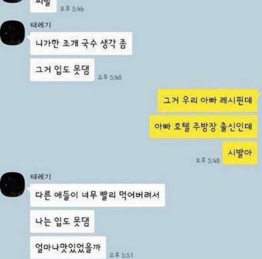262x259 pixels.
Task: Click the 오후 5:48 timestamp beside 그거 입도 못댐
Action: pyautogui.click(x=110, y=78)
